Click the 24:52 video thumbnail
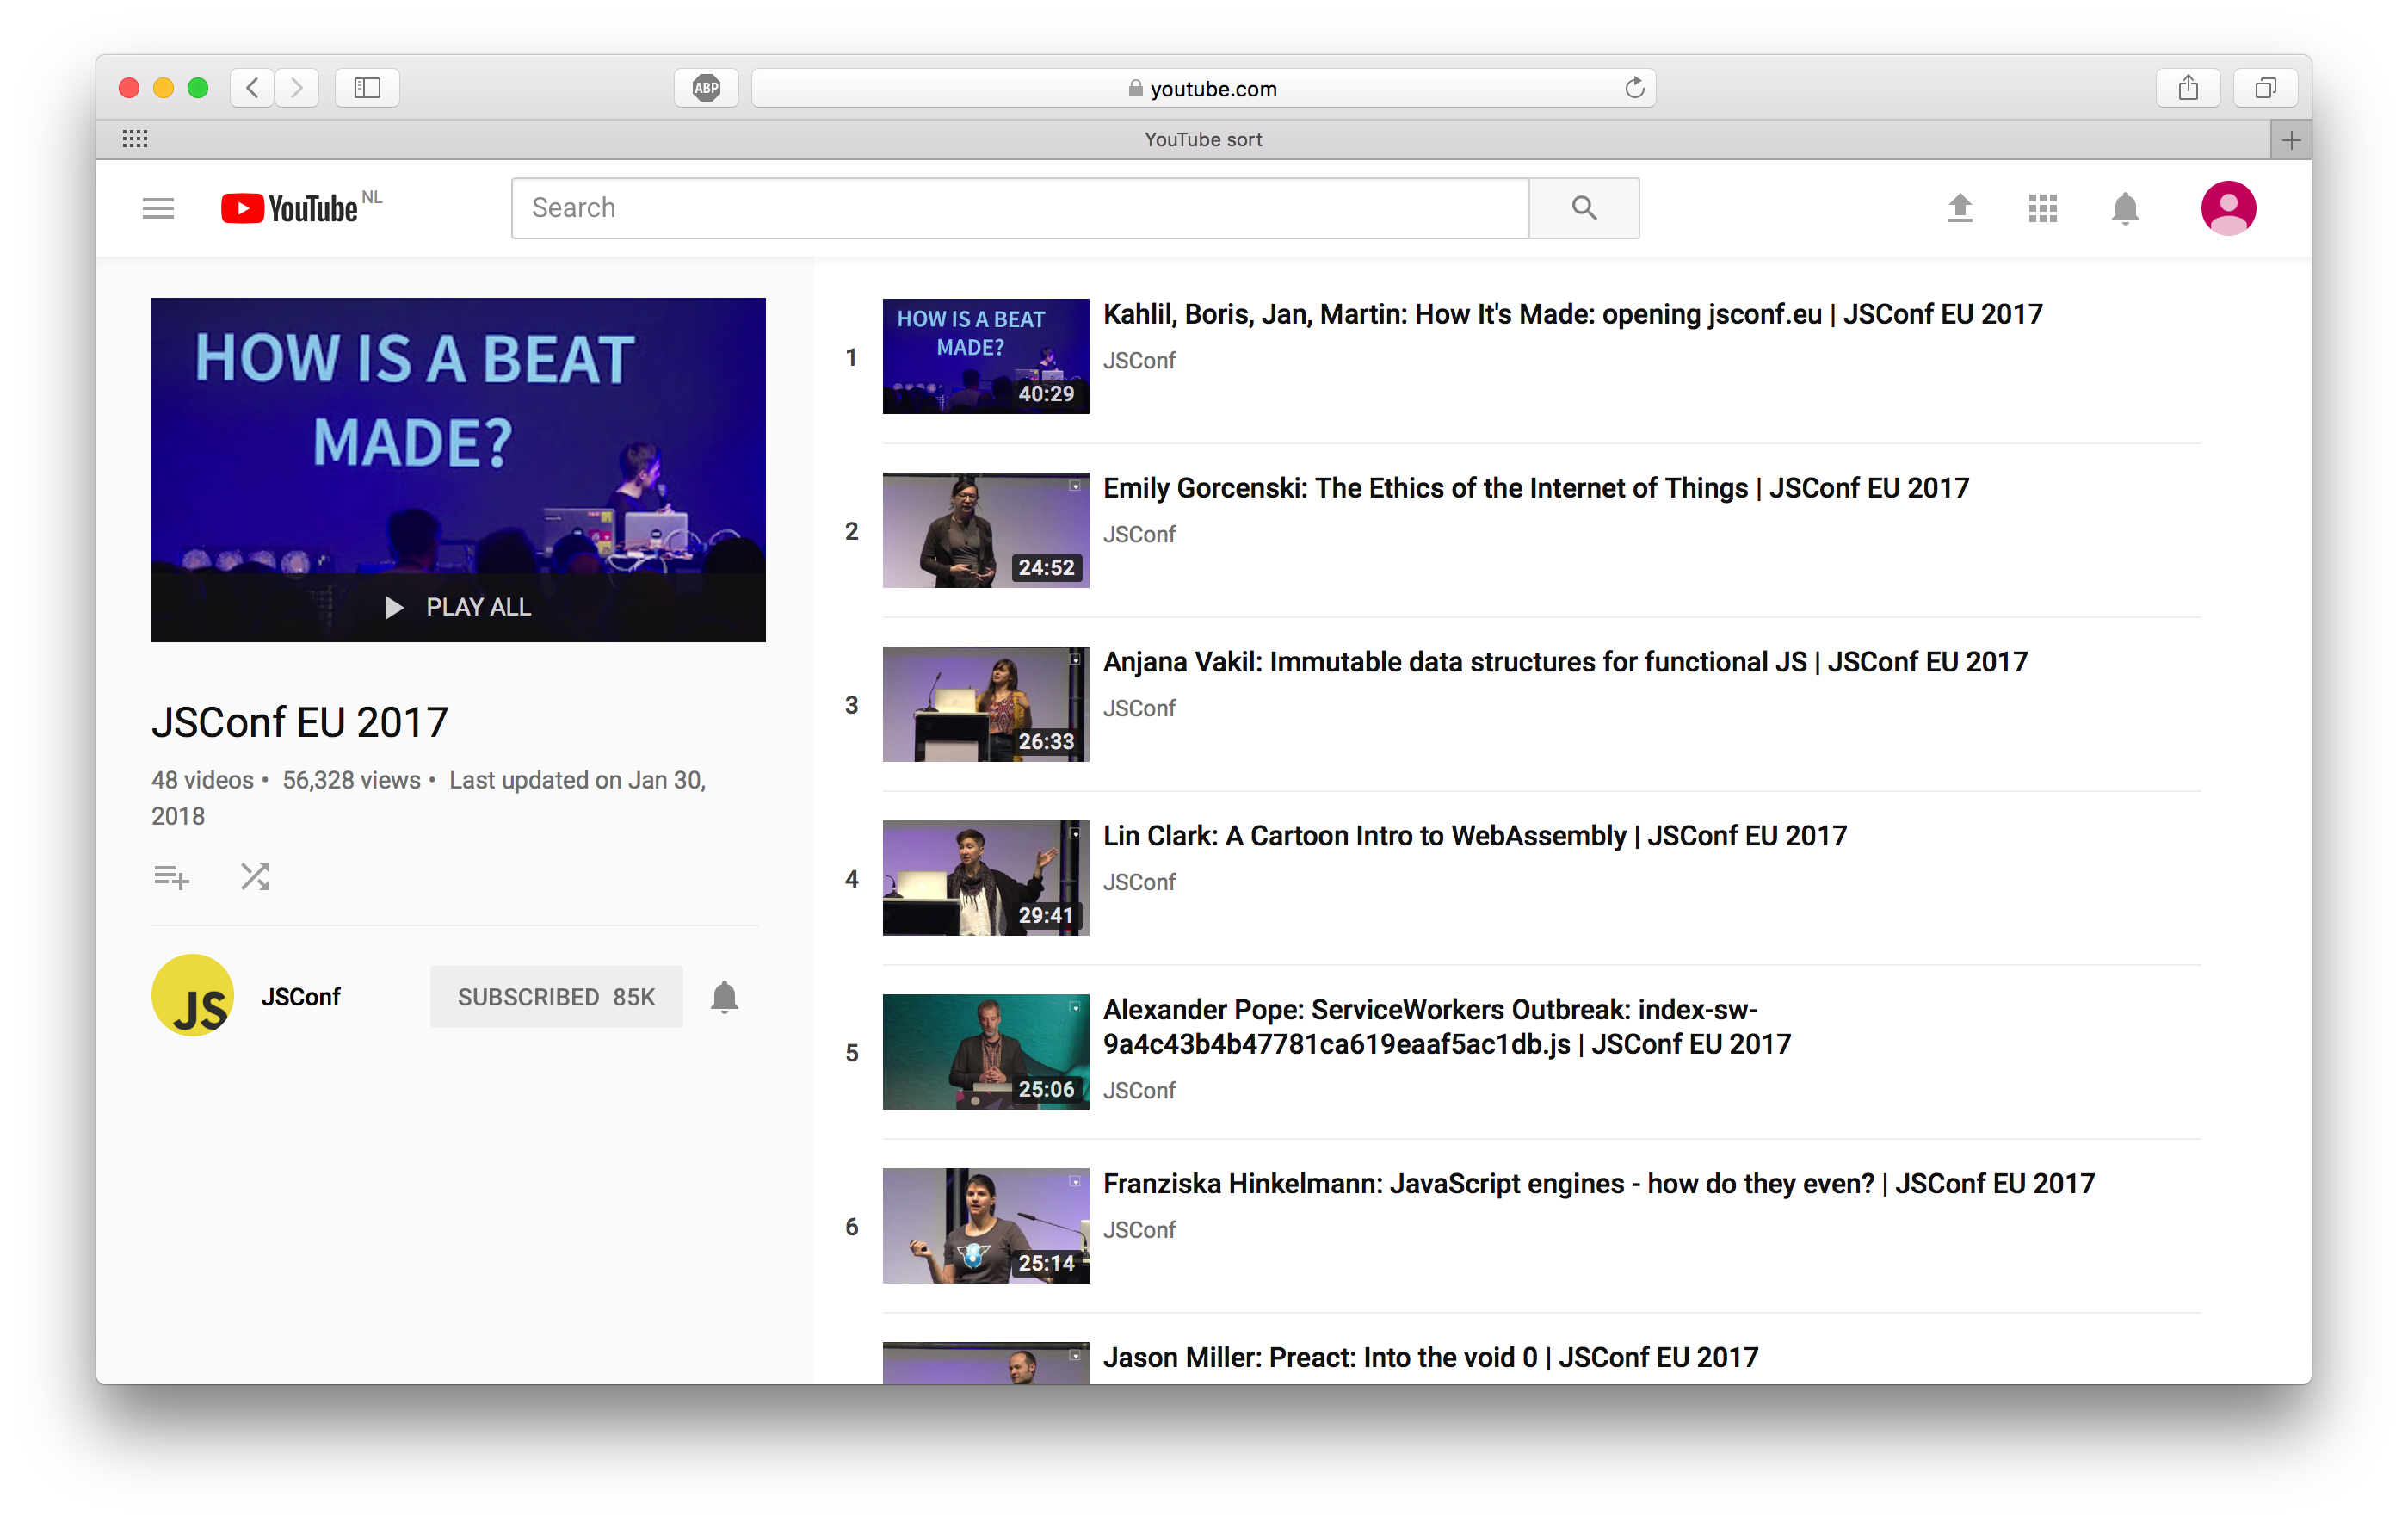Screen dimensions: 2408x1522 click(986, 530)
